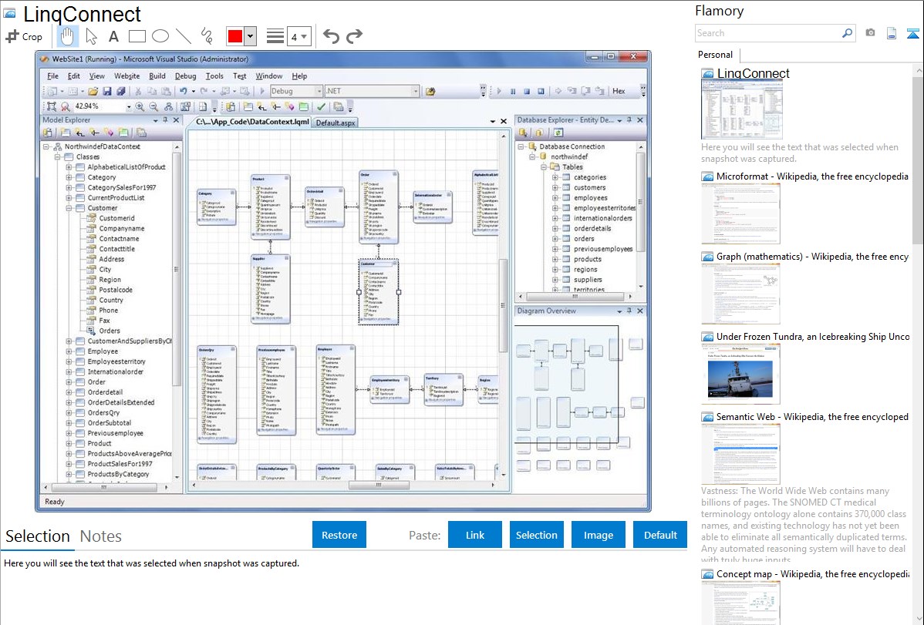Open the line width dropdown
The image size is (924, 625).
tap(298, 36)
